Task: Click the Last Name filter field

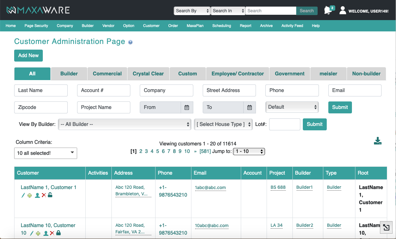Action: tap(41, 90)
